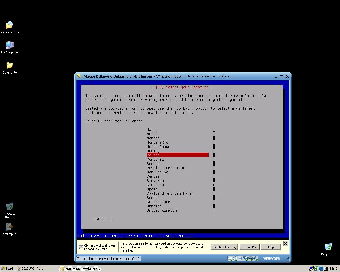This screenshot has width=340, height=272.
Task: Click the I Finished Installing button
Action: click(x=224, y=247)
